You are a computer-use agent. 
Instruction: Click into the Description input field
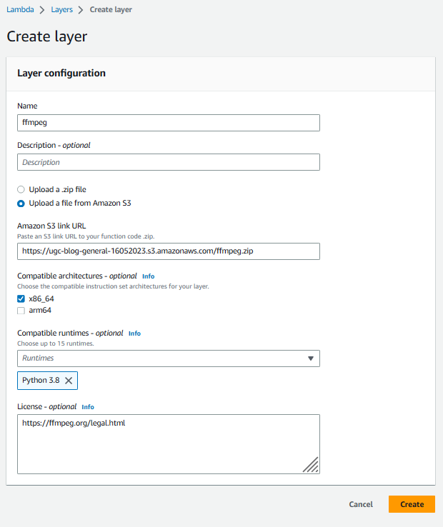[x=169, y=162]
